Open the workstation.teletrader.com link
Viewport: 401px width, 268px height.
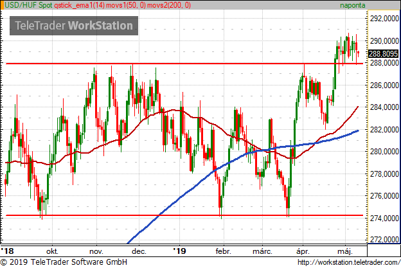pos(349,262)
